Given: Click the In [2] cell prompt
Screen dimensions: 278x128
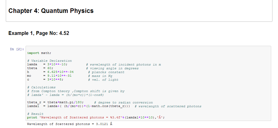Looking at the screenshot, I should (x=17, y=49).
